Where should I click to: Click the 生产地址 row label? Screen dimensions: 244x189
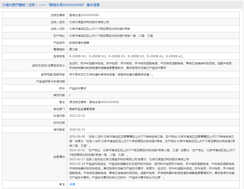tap(59, 36)
